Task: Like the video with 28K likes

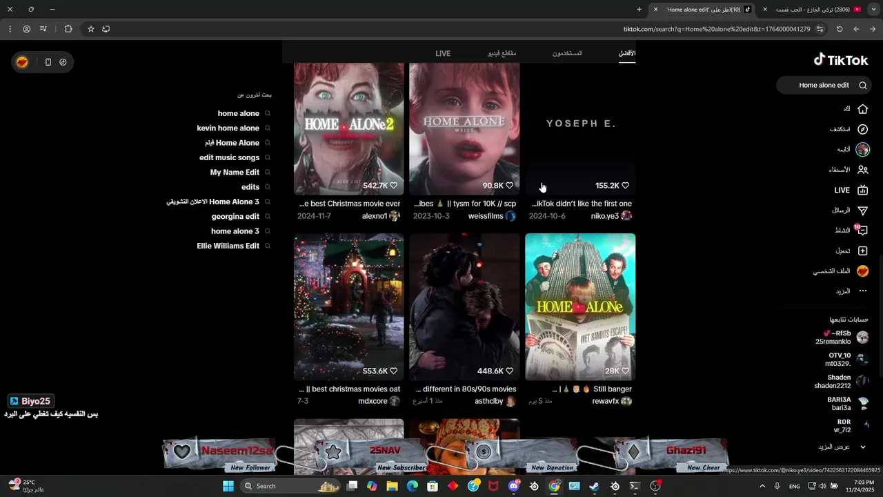Action: pyautogui.click(x=626, y=371)
